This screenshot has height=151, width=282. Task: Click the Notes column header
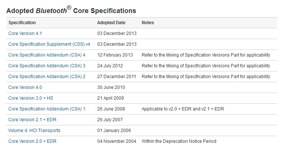148,23
